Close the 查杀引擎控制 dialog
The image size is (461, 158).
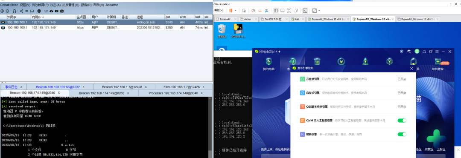pyautogui.click(x=411, y=68)
